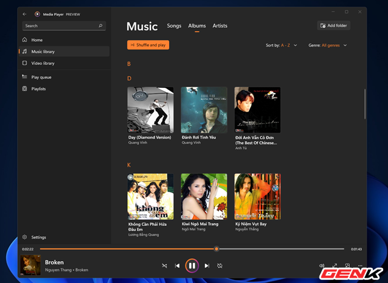Click the Broken now-playing album art
This screenshot has width=388, height=283.
click(30, 265)
